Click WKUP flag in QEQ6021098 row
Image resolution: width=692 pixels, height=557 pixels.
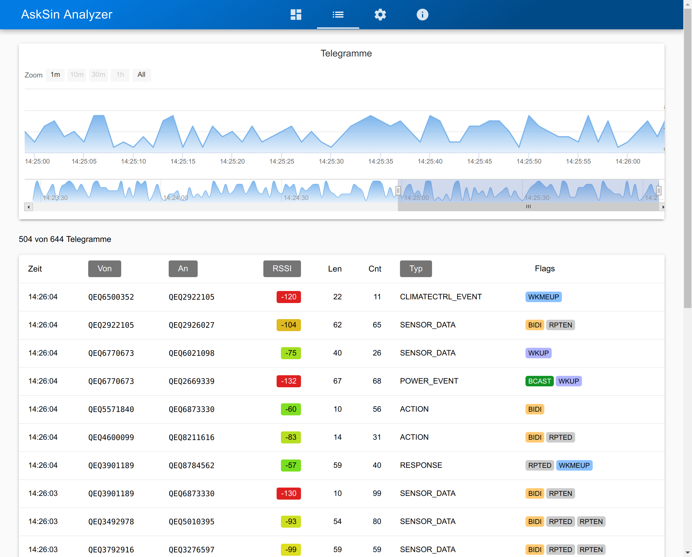538,353
